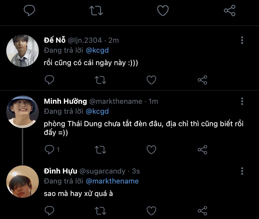Like Đế Nỗ's tweet

[x=151, y=80]
